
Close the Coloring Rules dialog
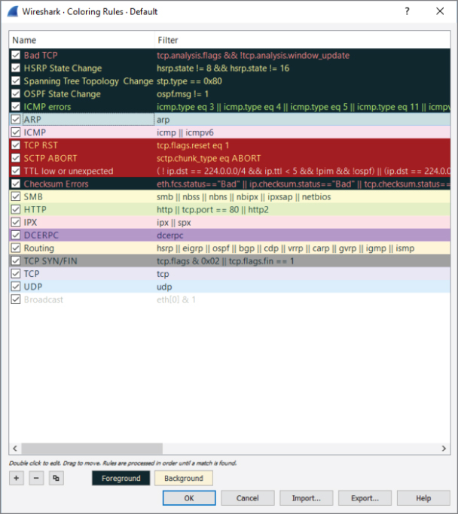pyautogui.click(x=440, y=11)
